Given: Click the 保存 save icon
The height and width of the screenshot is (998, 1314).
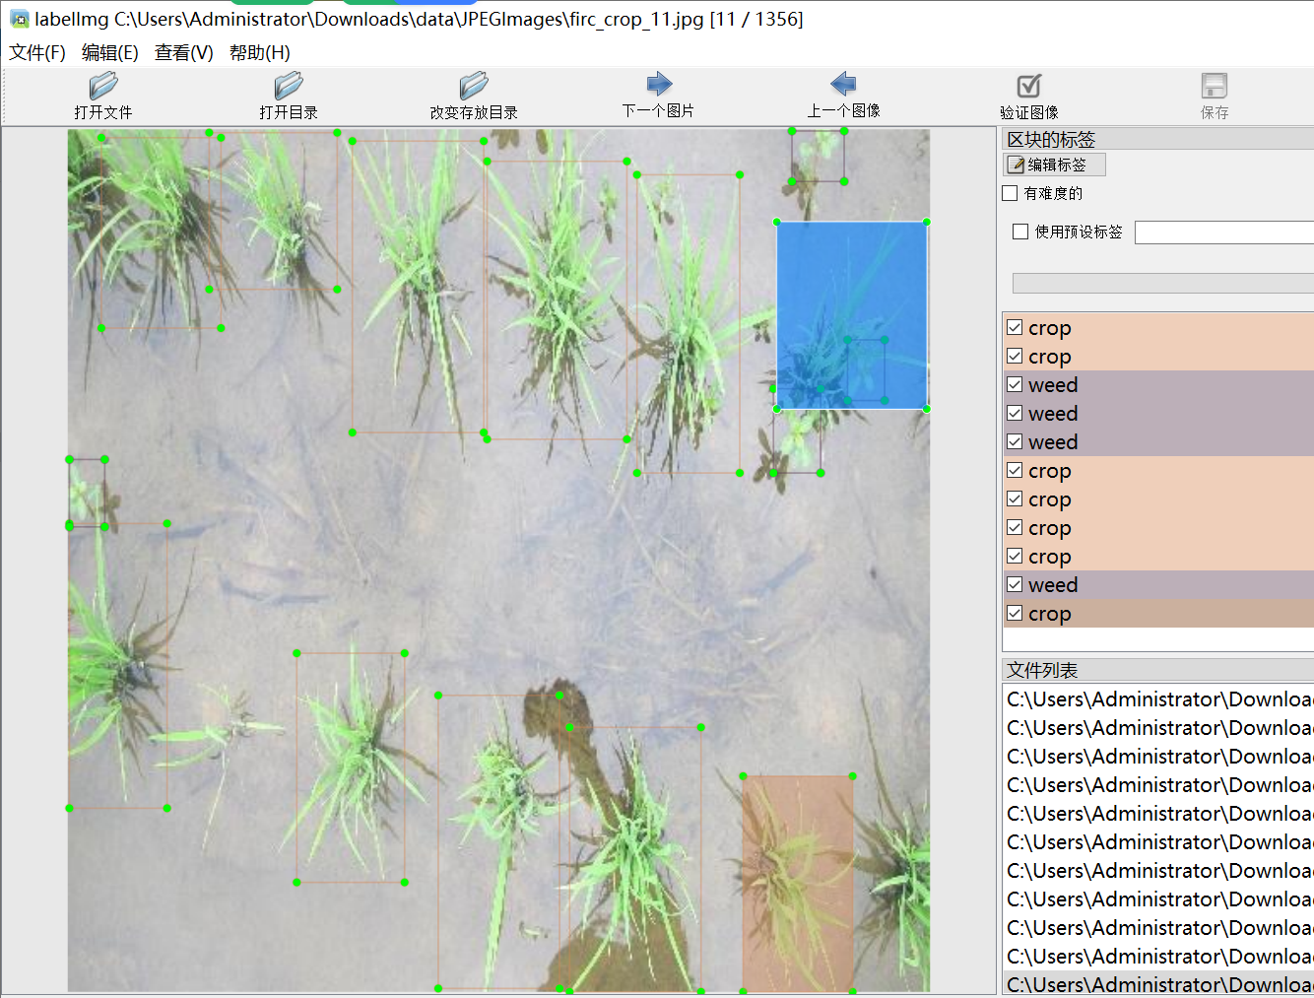Looking at the screenshot, I should pos(1215,85).
